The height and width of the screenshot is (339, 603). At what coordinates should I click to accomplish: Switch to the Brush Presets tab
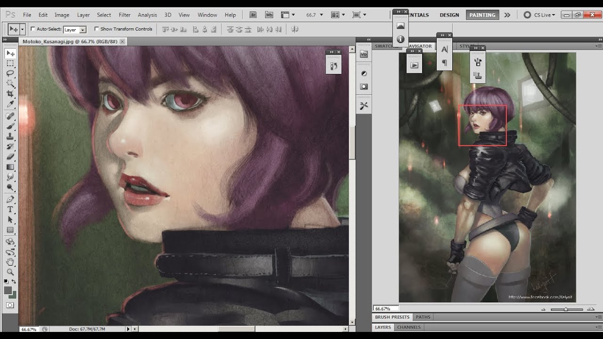click(x=392, y=317)
